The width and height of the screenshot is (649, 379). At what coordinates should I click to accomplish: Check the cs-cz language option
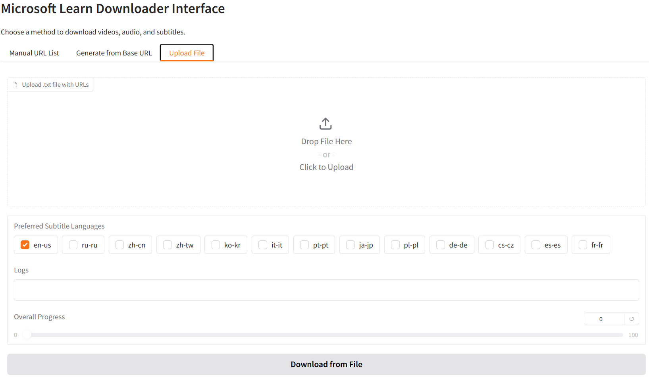pos(489,245)
